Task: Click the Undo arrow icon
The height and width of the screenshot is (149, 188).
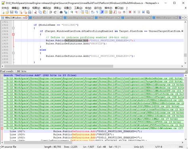Action: point(50,12)
